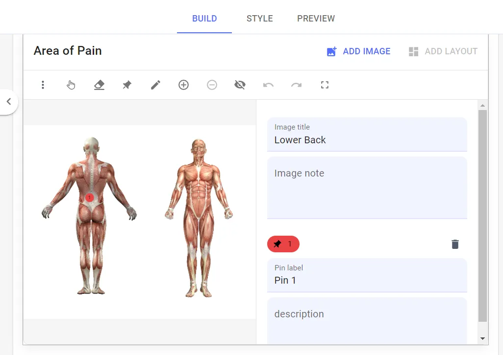
Task: Click into the Image note field
Action: (367, 188)
